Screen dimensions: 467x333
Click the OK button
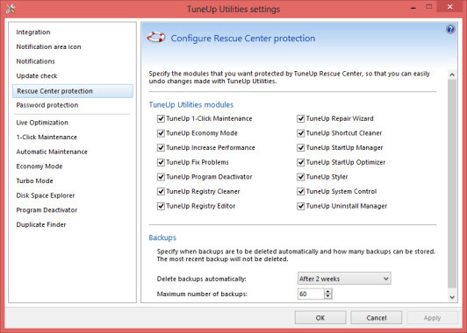320,318
